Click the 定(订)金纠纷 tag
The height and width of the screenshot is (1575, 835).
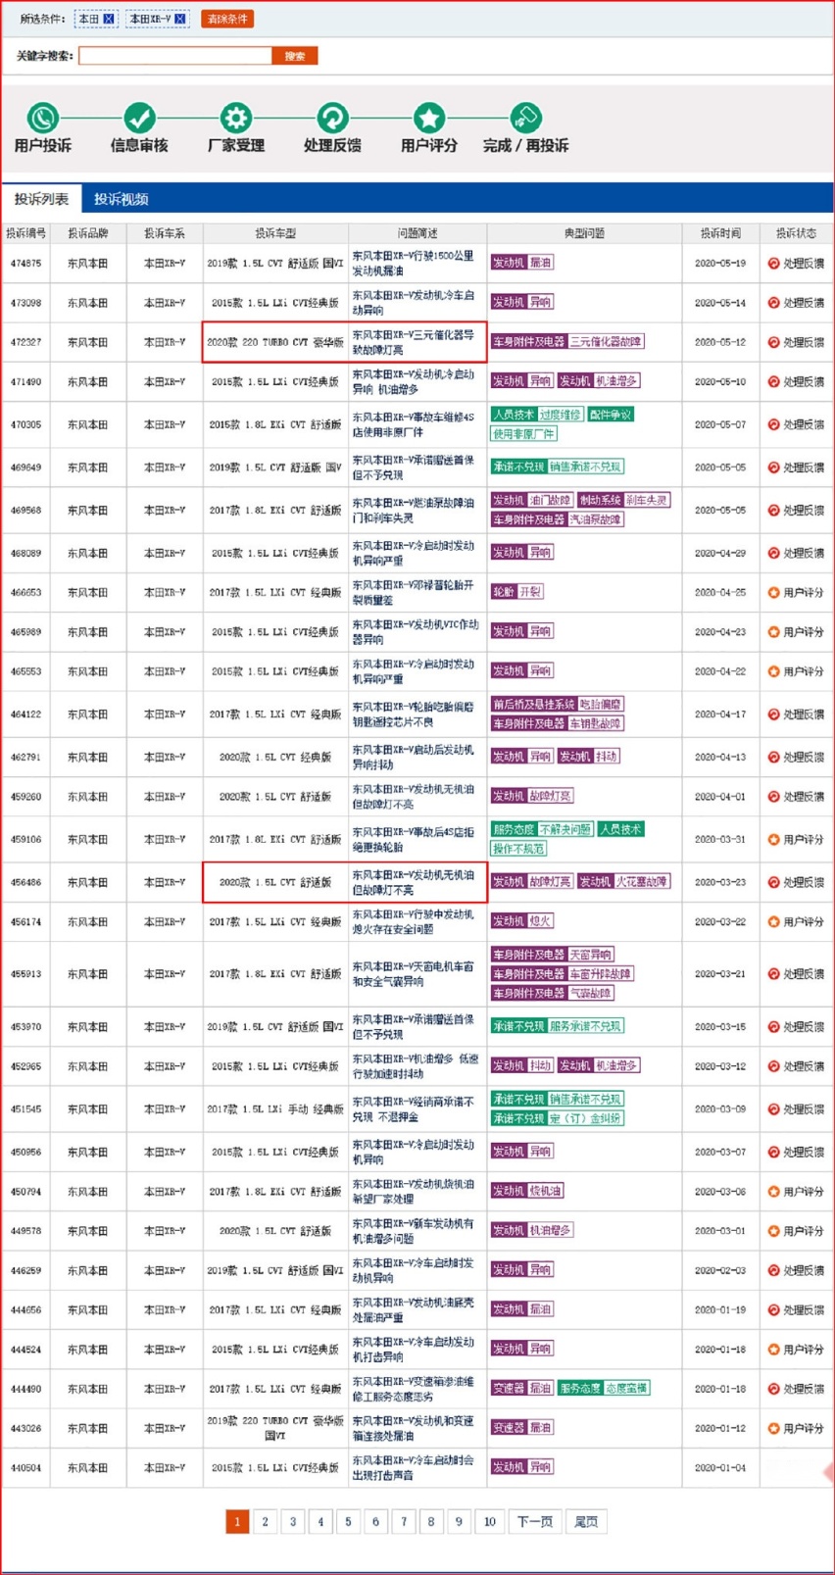tap(585, 1118)
